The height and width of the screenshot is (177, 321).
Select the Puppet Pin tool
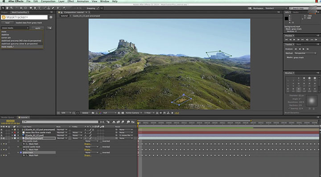[x=64, y=8]
